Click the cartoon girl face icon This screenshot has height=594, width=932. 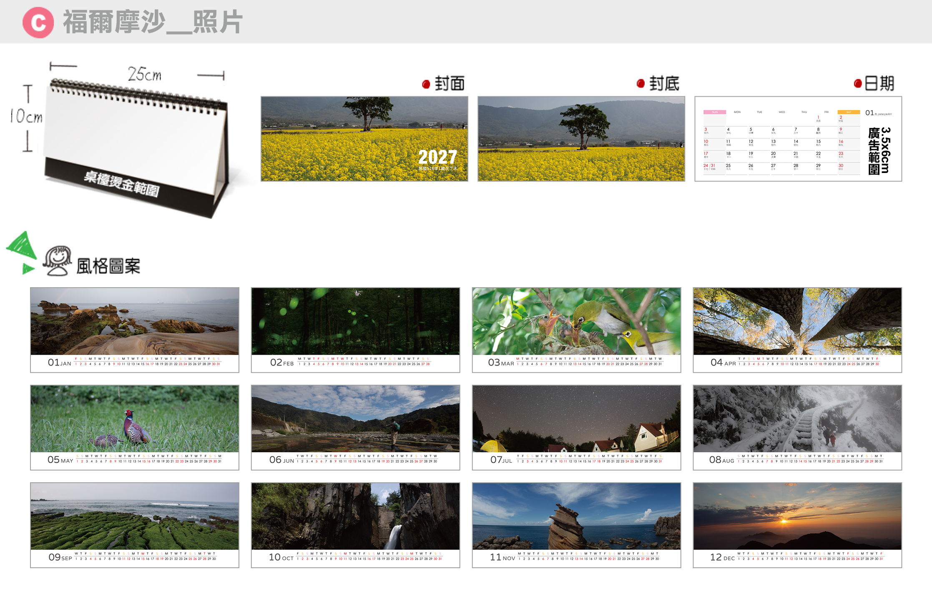[x=58, y=261]
